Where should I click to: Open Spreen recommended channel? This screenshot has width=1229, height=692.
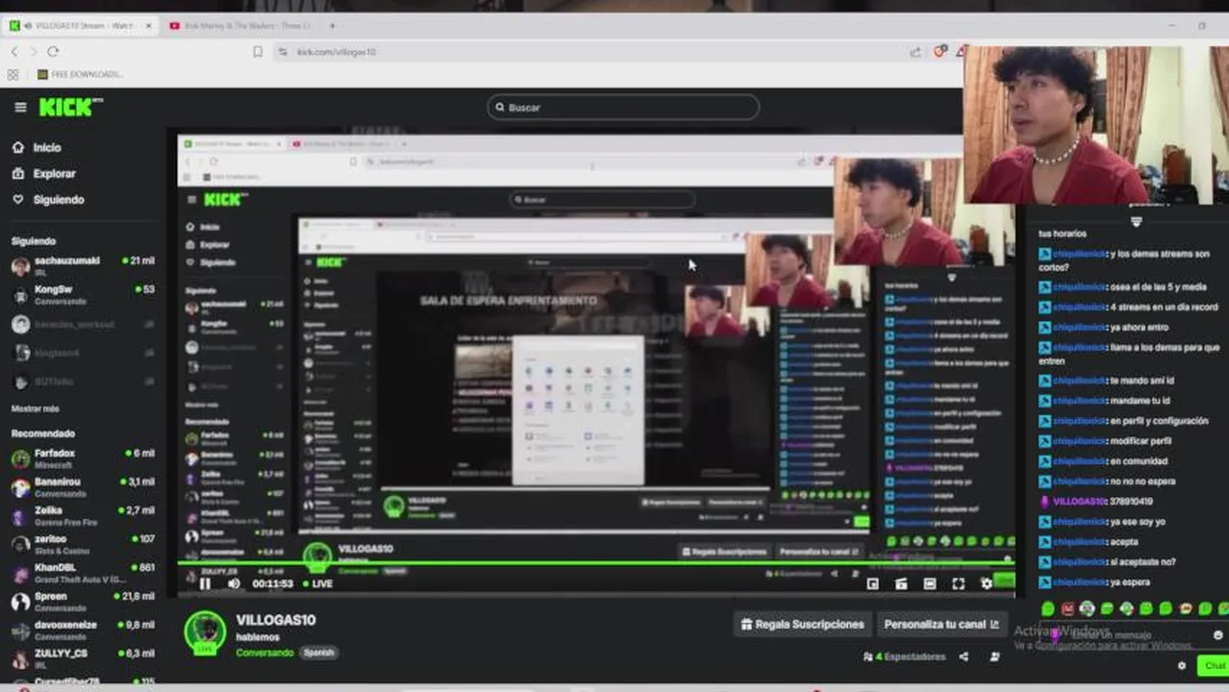click(x=83, y=601)
